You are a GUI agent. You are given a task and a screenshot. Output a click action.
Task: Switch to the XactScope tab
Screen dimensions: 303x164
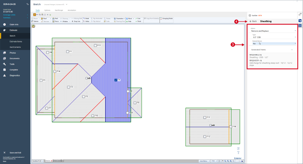point(59,10)
